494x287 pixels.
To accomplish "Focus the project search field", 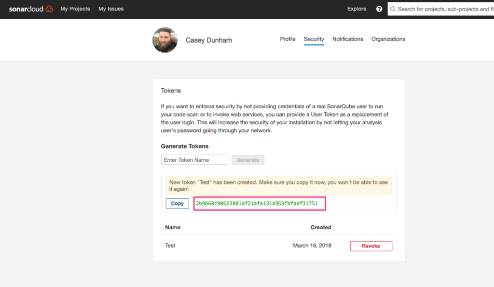I will coord(441,9).
